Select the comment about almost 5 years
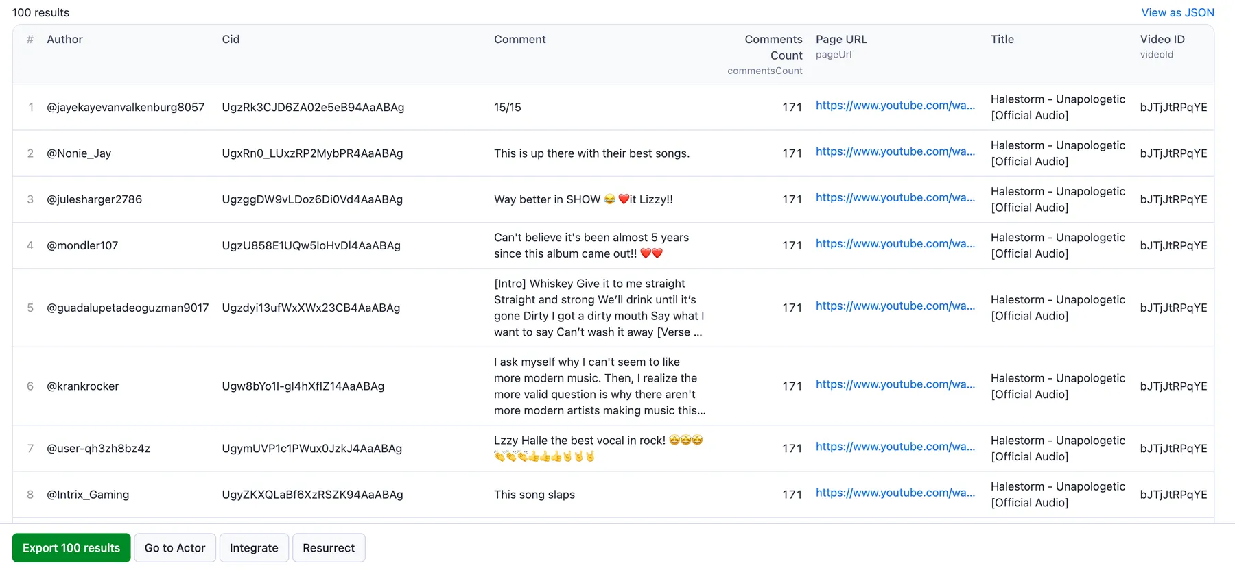This screenshot has width=1235, height=570. pos(591,245)
